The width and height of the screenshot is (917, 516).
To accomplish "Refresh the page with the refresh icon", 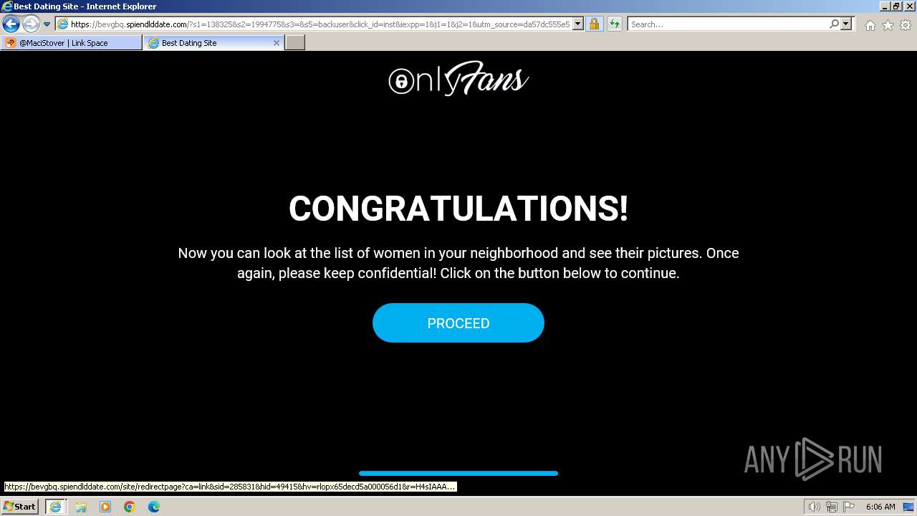I will tap(615, 24).
